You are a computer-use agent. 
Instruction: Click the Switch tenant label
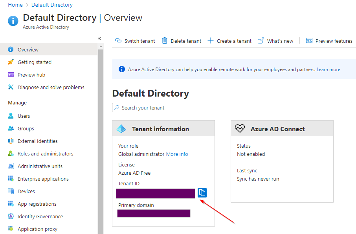(x=139, y=41)
